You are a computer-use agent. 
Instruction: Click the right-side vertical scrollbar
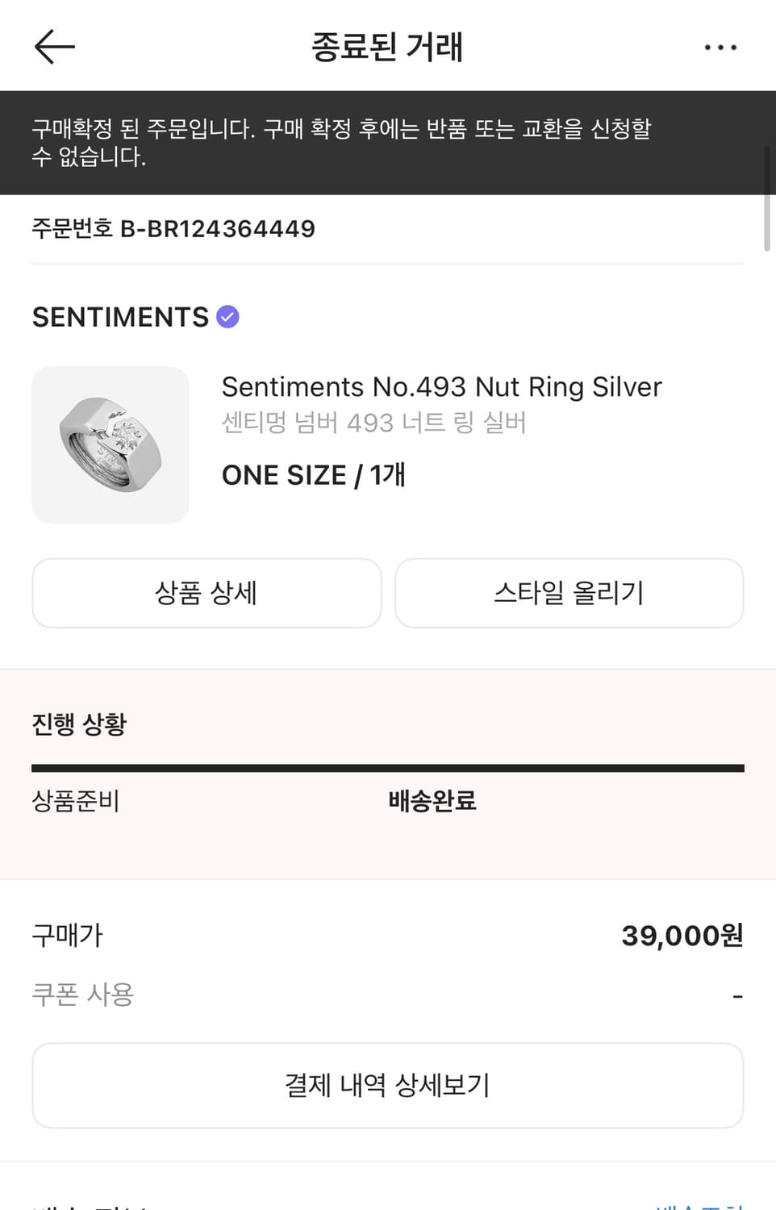(x=767, y=198)
